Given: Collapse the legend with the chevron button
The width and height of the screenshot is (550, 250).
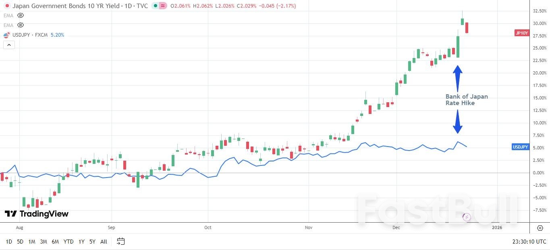Looking at the screenshot, I should point(9,45).
